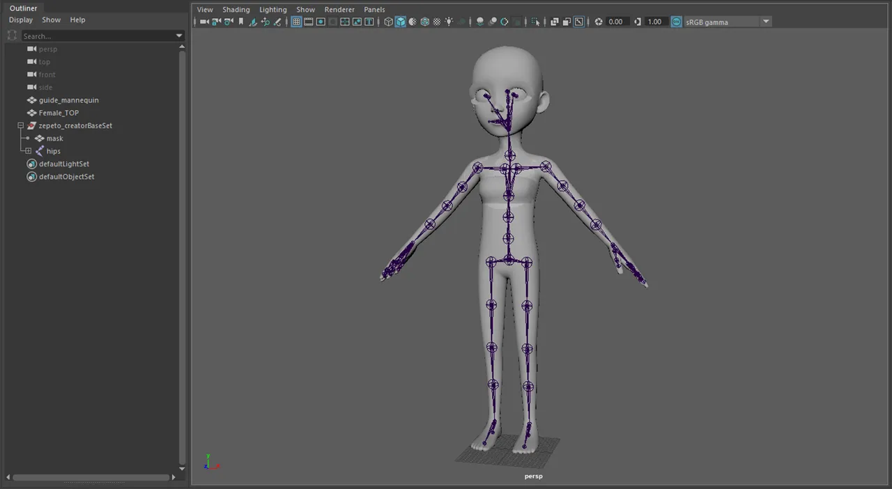Open the Renderer menu
This screenshot has width=892, height=489.
pos(339,9)
